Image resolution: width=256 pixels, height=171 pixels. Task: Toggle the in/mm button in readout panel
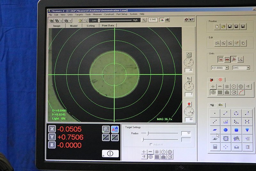click(x=106, y=137)
